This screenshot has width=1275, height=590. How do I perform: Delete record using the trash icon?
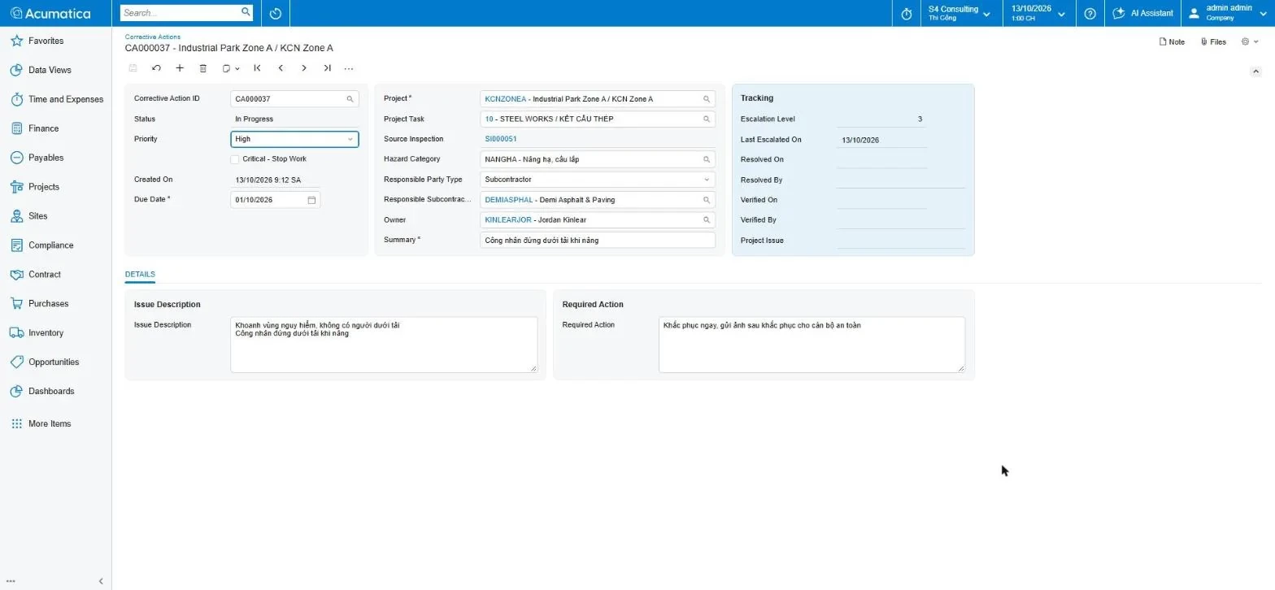tap(203, 68)
